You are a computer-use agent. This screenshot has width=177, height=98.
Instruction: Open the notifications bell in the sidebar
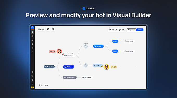tap(32, 83)
